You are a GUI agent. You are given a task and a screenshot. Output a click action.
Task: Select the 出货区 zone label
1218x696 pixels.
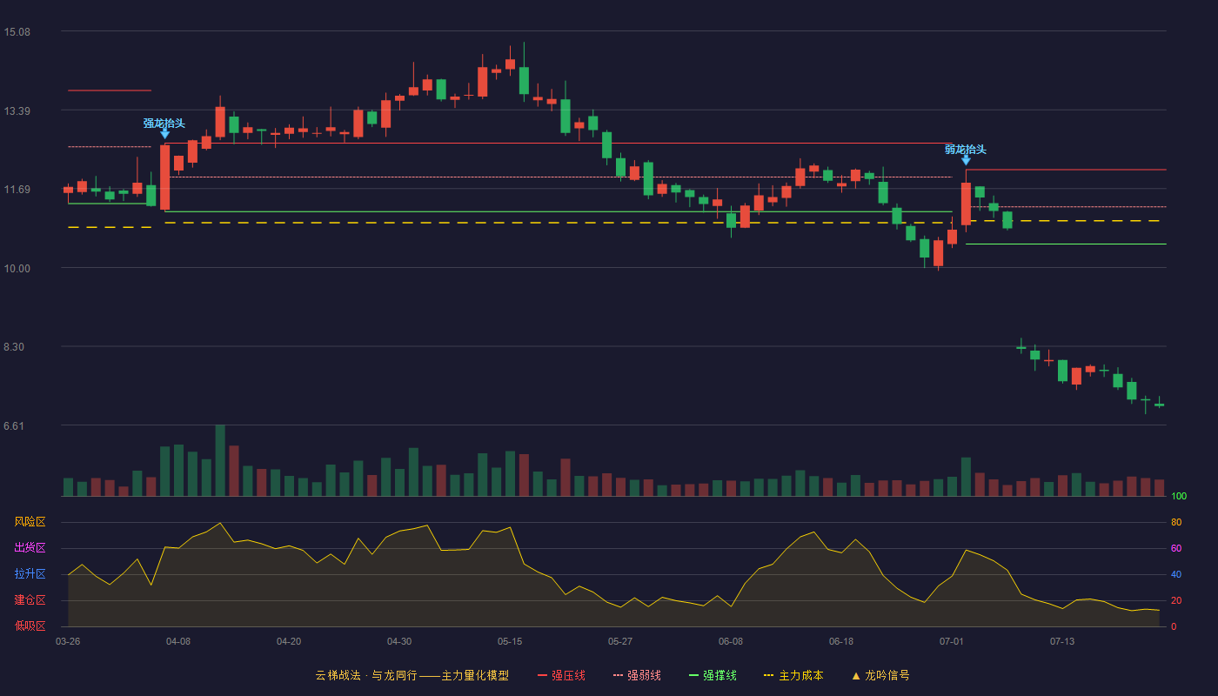(30, 548)
